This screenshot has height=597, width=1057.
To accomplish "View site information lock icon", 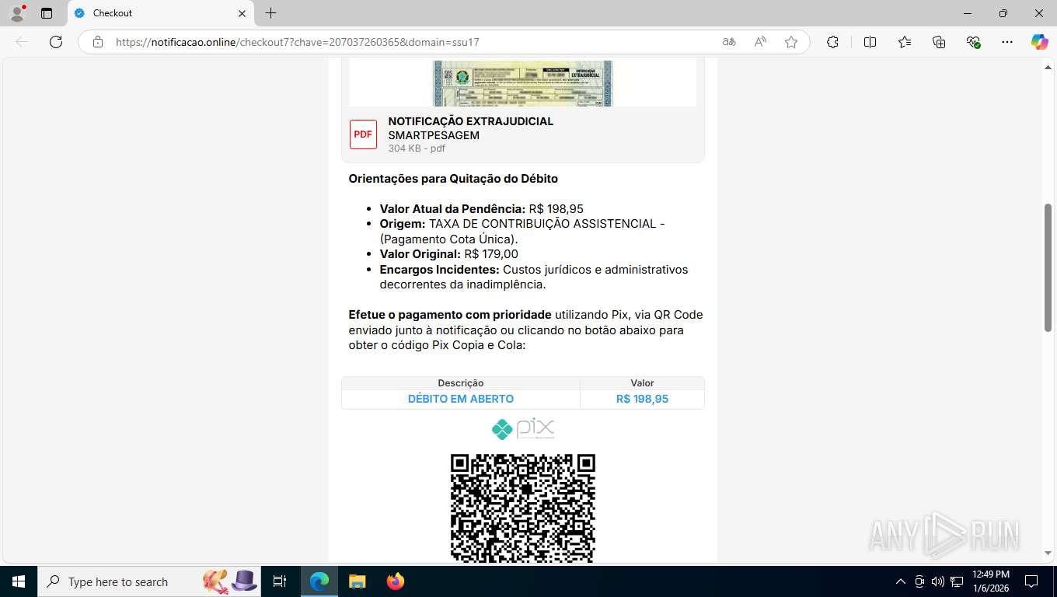I will pyautogui.click(x=98, y=42).
